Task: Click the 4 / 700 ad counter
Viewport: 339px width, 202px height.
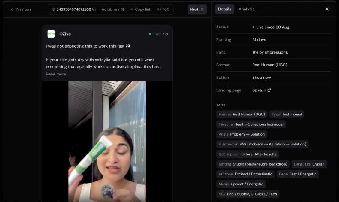Action: (163, 9)
